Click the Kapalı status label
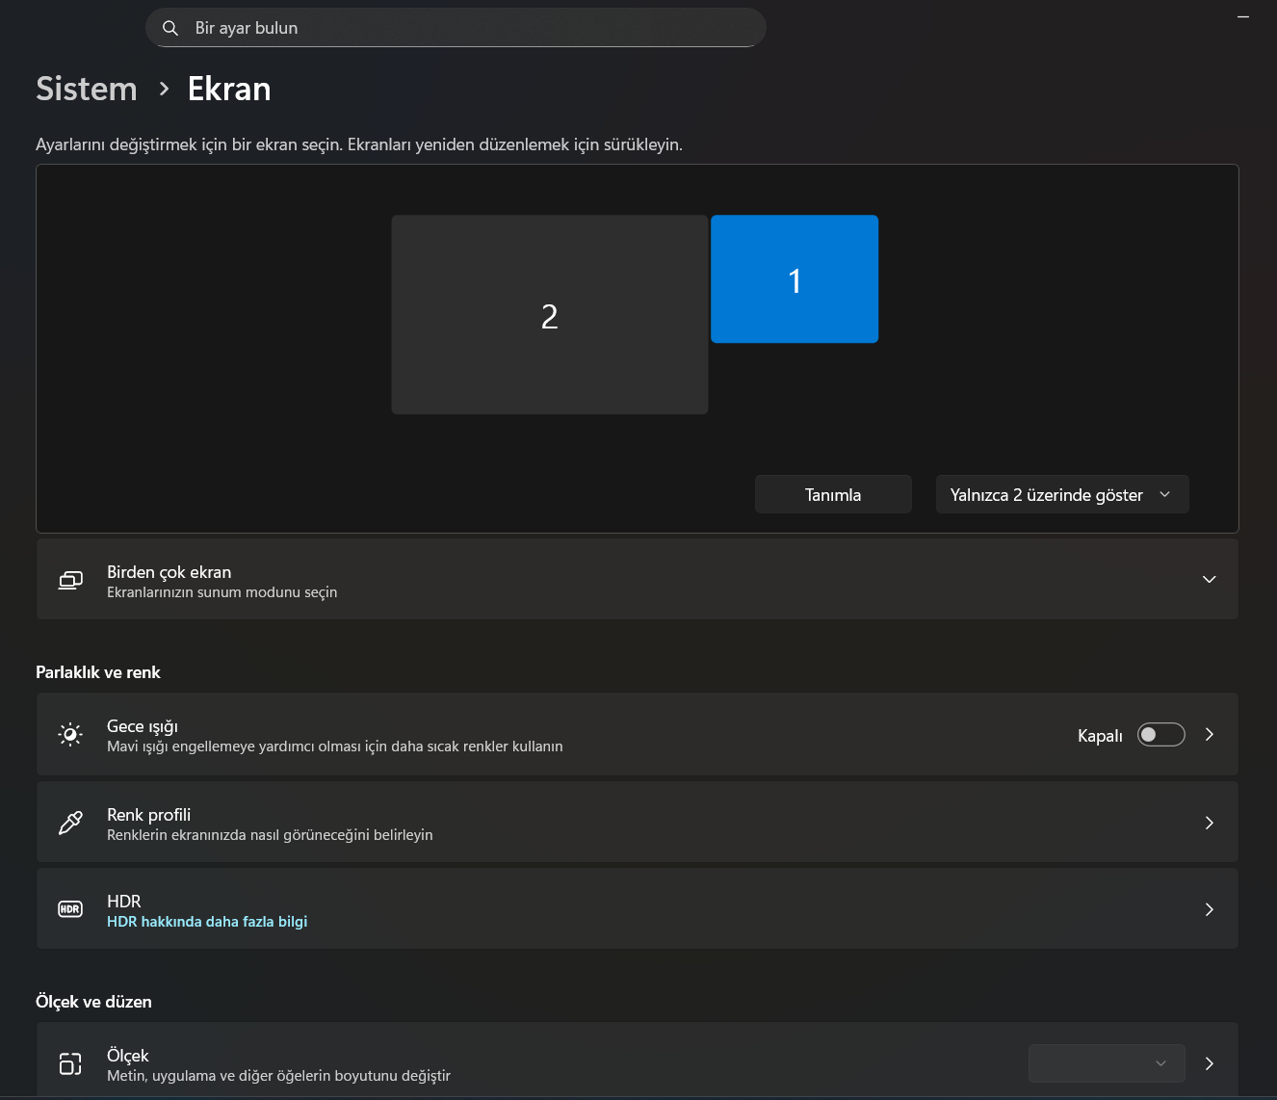Image resolution: width=1277 pixels, height=1100 pixels. pos(1100,736)
